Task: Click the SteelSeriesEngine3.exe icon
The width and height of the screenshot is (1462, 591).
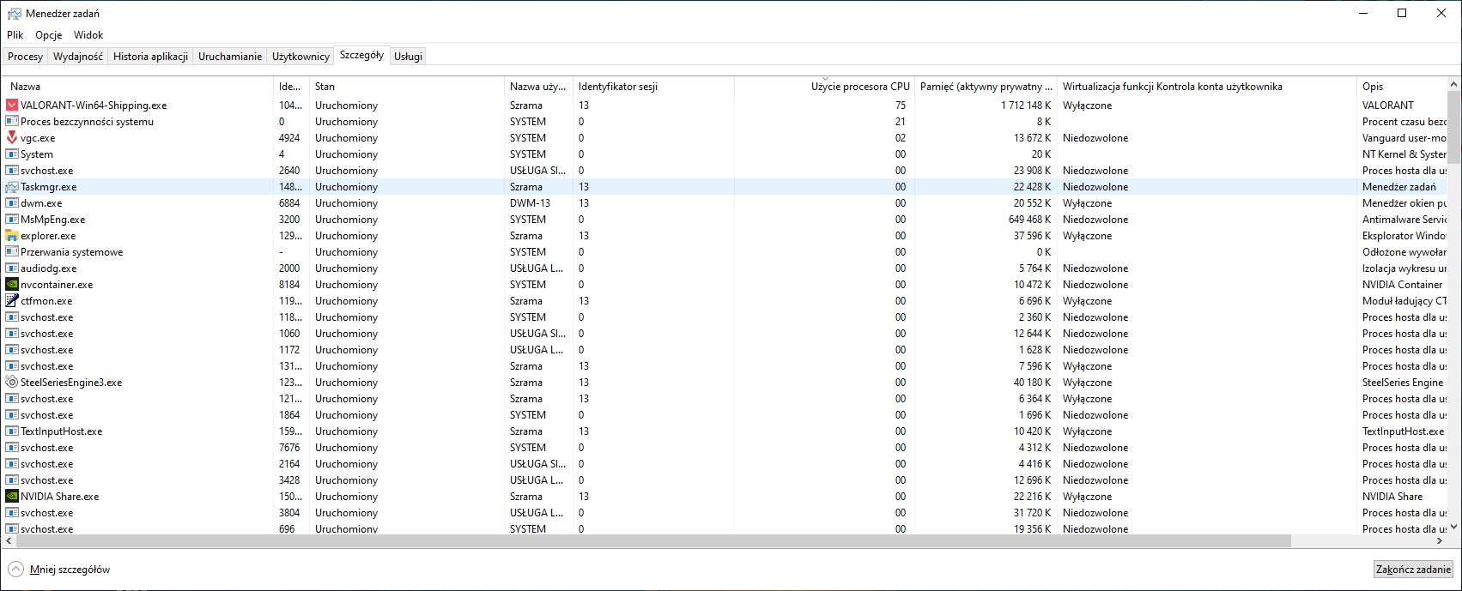Action: pyautogui.click(x=12, y=383)
